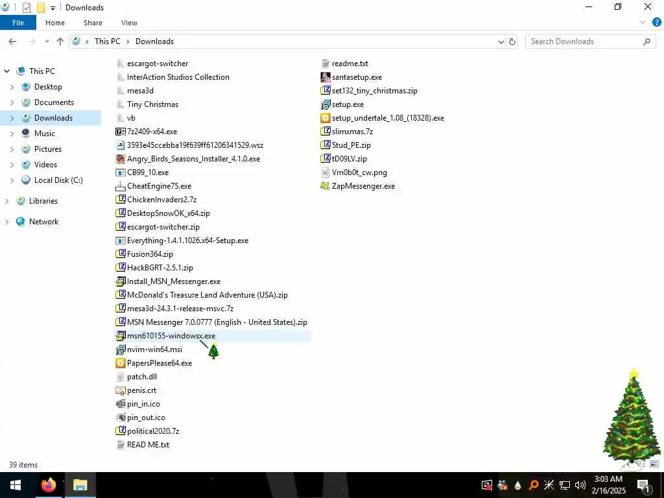Switch to the Home ribbon tab

[55, 23]
